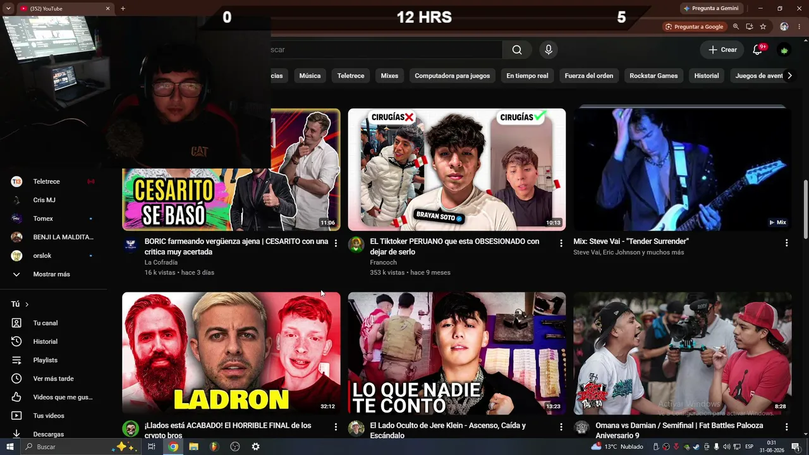
Task: Open options for the ¡Llados está ACABADO! video
Action: click(x=336, y=427)
